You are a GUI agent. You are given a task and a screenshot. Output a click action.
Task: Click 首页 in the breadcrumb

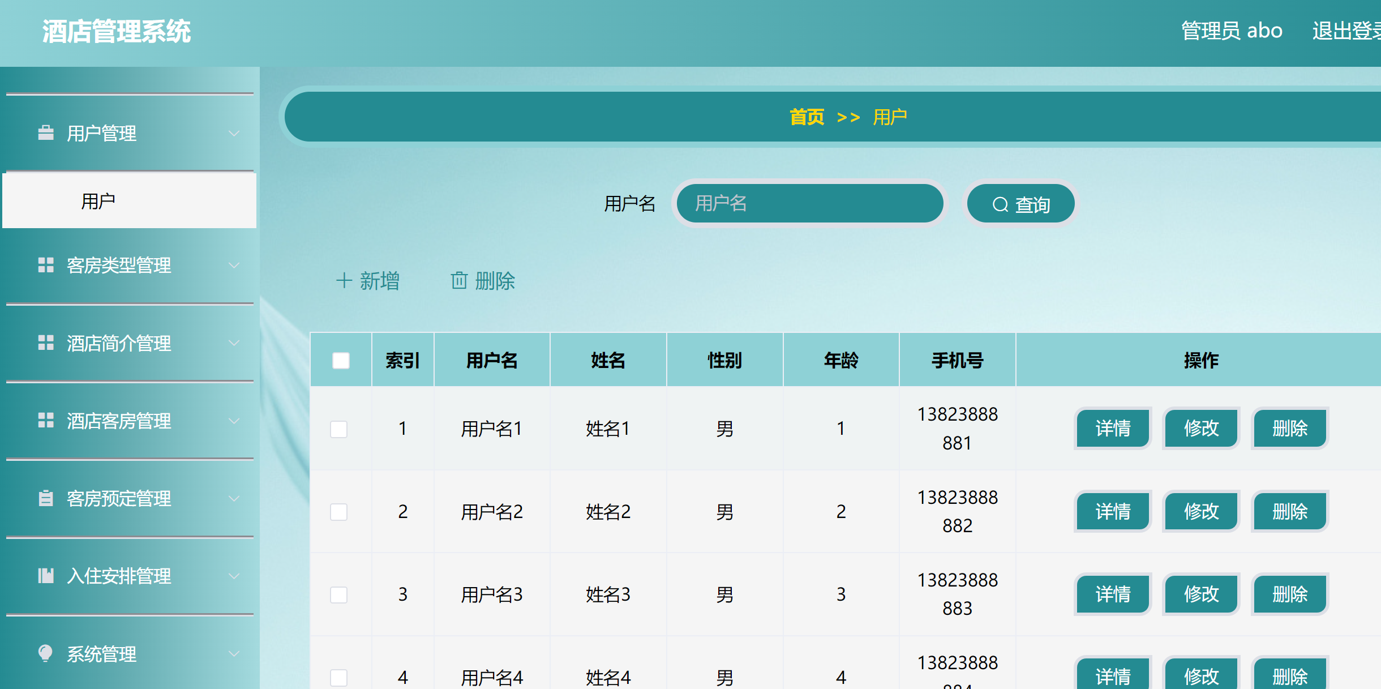tap(807, 117)
